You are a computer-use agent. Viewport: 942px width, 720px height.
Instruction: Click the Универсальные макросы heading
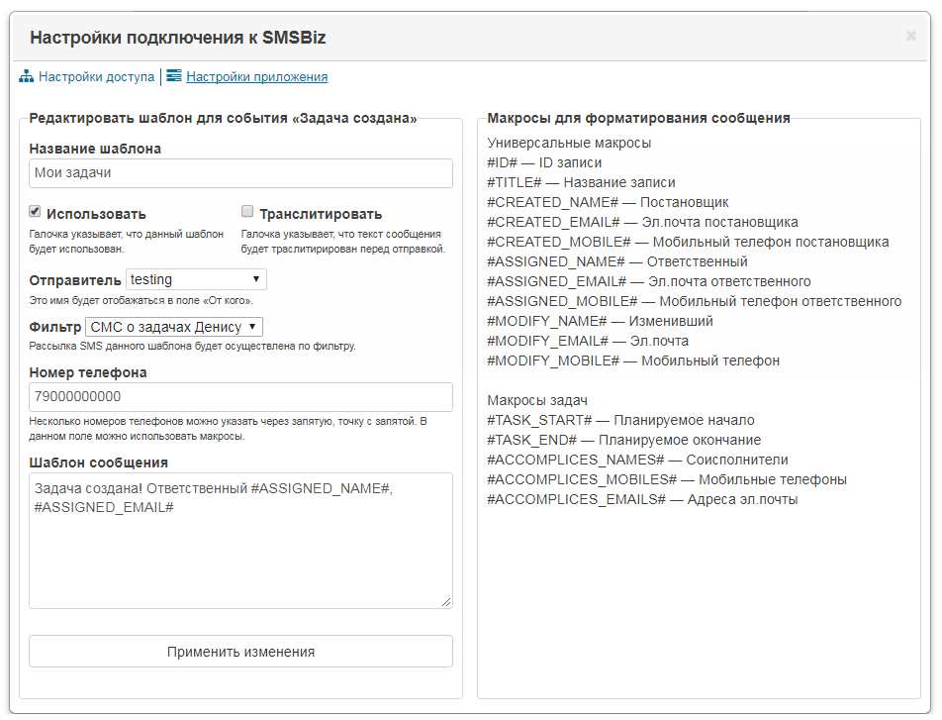click(x=569, y=144)
